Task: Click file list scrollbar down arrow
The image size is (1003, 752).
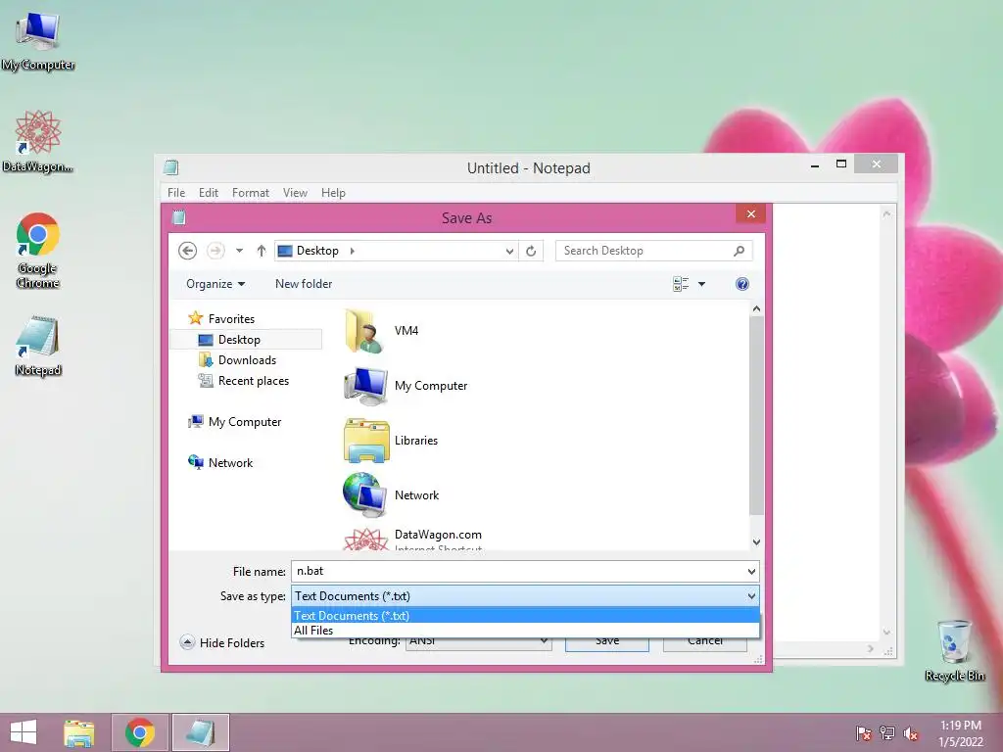Action: click(x=756, y=542)
